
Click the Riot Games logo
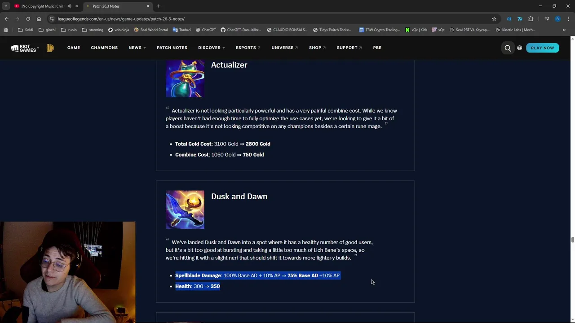(25, 48)
